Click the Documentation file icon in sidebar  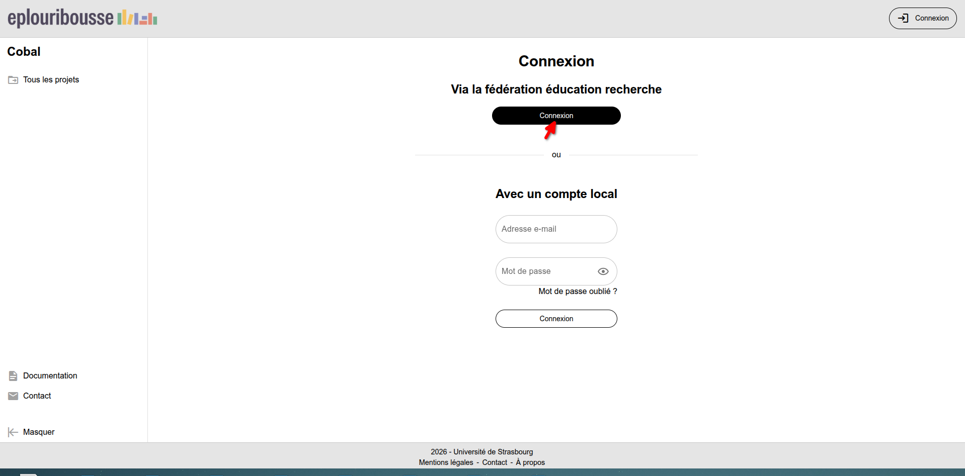13,376
